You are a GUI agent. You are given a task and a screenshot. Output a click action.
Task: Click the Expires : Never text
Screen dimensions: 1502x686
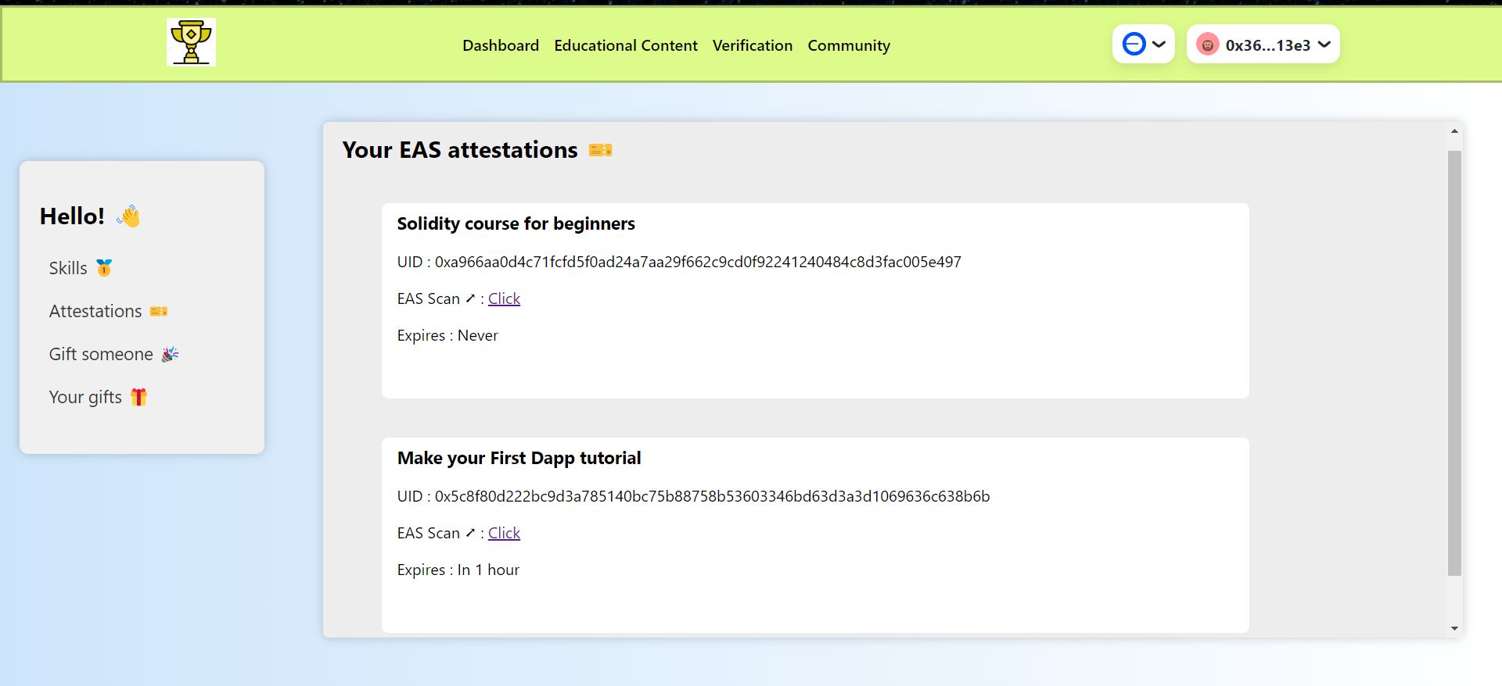(x=447, y=335)
